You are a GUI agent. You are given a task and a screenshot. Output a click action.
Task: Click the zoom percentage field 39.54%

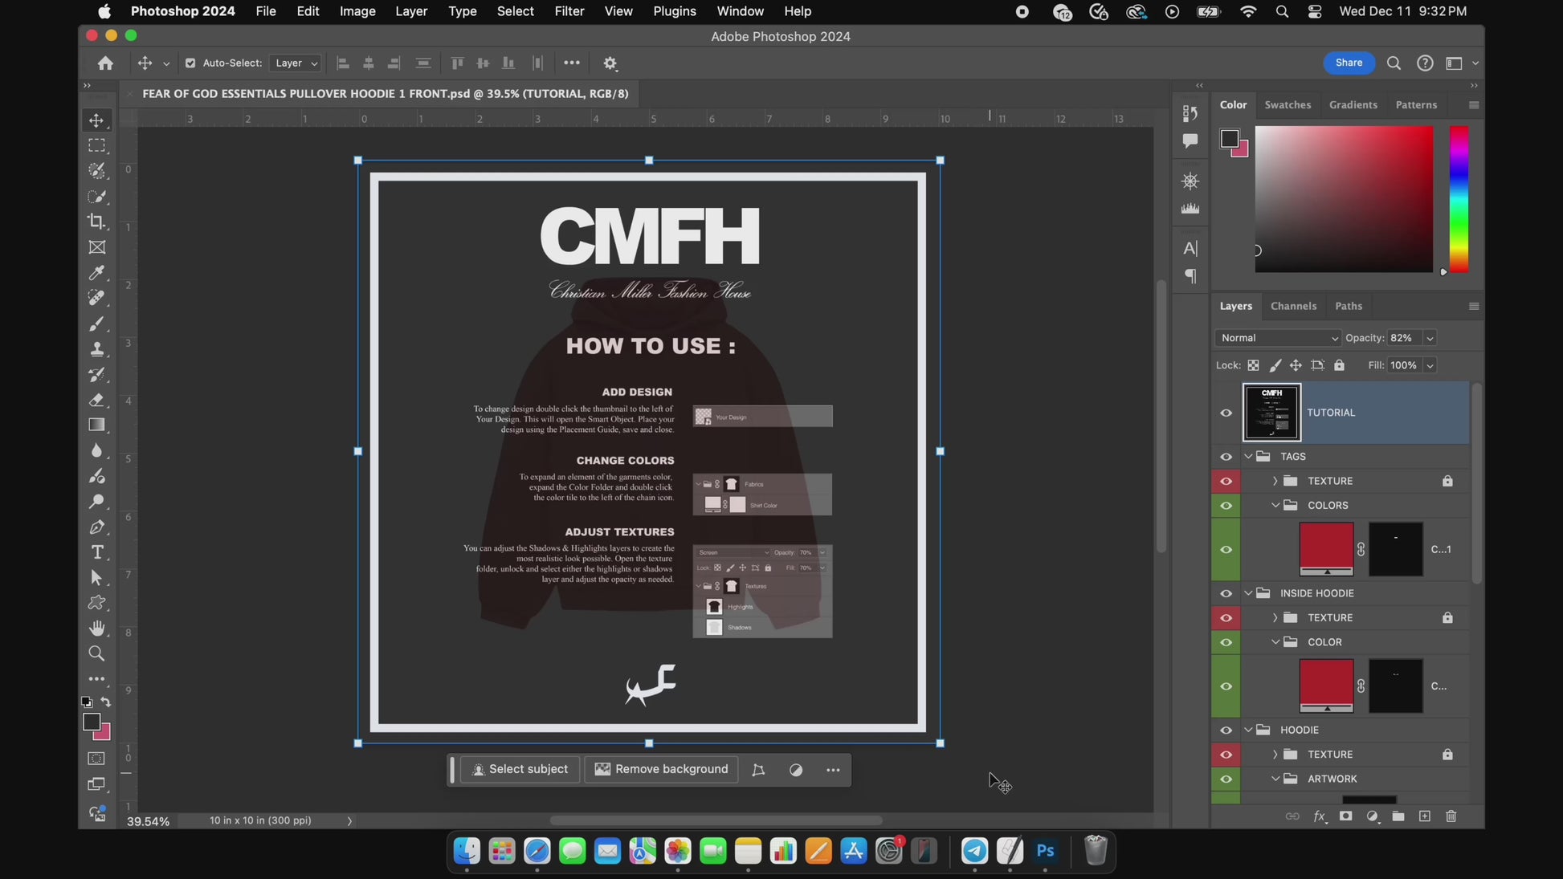(x=149, y=822)
